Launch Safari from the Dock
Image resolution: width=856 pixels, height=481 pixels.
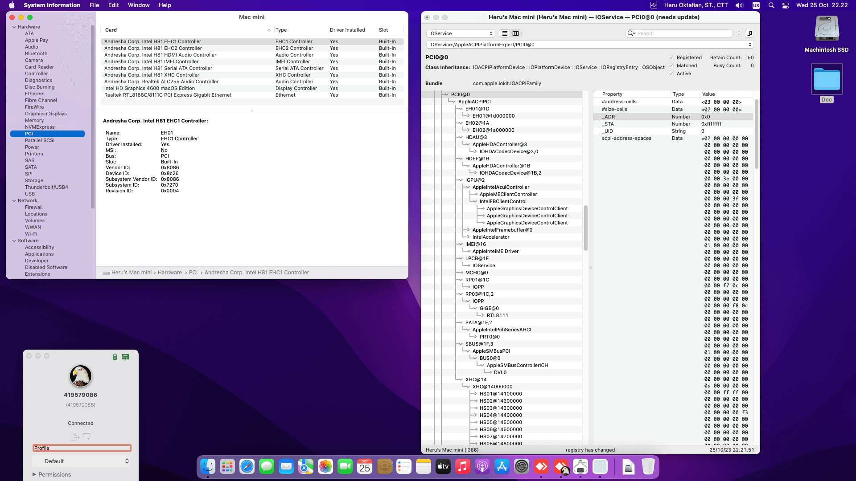pos(247,466)
